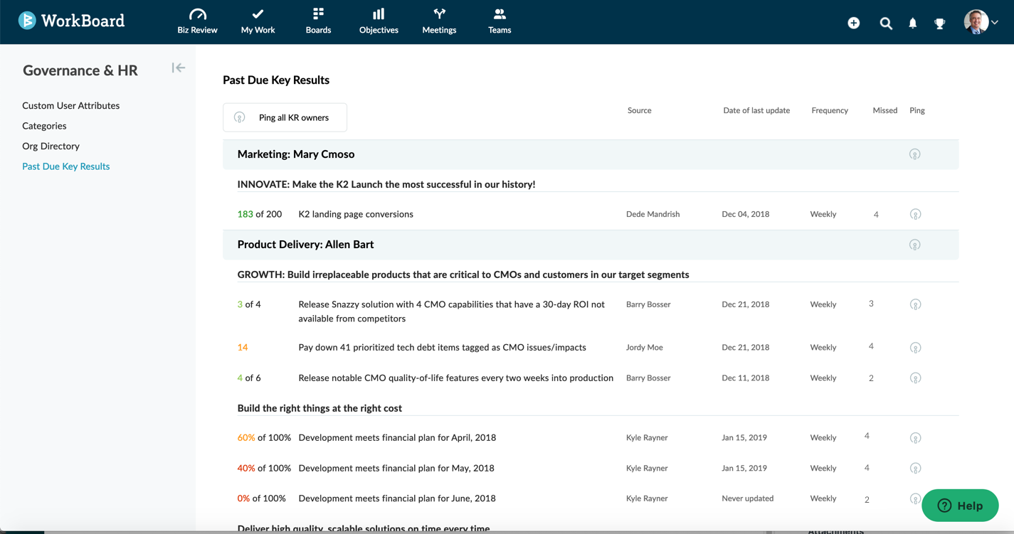Ping owner of K2 landing page conversions
This screenshot has width=1014, height=534.
[x=916, y=214]
